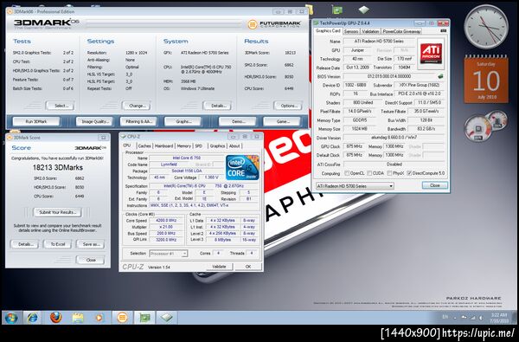Click BIOS save icon in GPU-Z
This screenshot has height=342, width=519.
440,76
